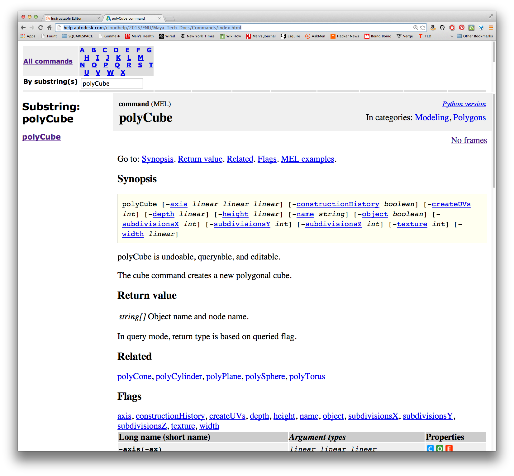Open a new browser tab
514x476 pixels.
click(170, 18)
